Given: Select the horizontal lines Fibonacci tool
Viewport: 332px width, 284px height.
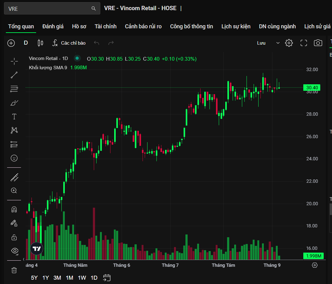Looking at the screenshot, I should coord(14,89).
